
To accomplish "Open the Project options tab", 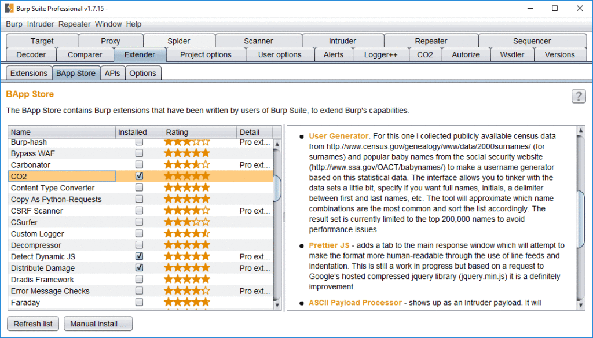I will pyautogui.click(x=206, y=54).
